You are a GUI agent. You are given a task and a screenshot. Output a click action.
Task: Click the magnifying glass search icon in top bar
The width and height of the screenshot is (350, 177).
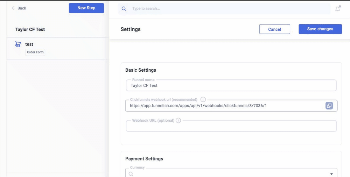pos(124,9)
